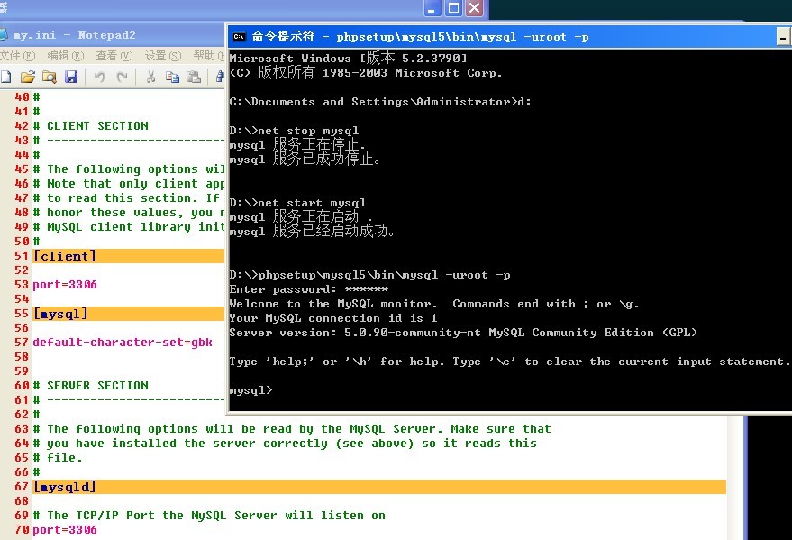This screenshot has height=540, width=792.
Task: Click the 'Welcome to the MySQL monitor' line
Action: (x=434, y=304)
